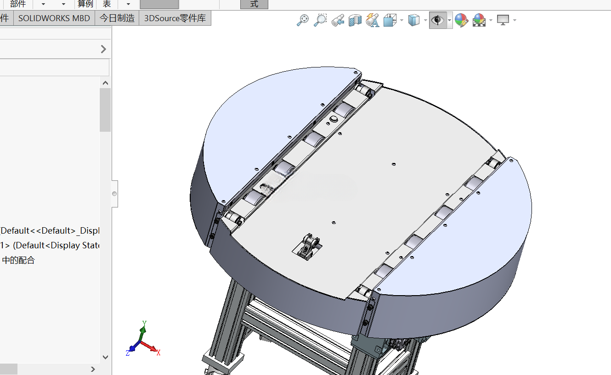Click the Display Style cube icon

coord(414,20)
